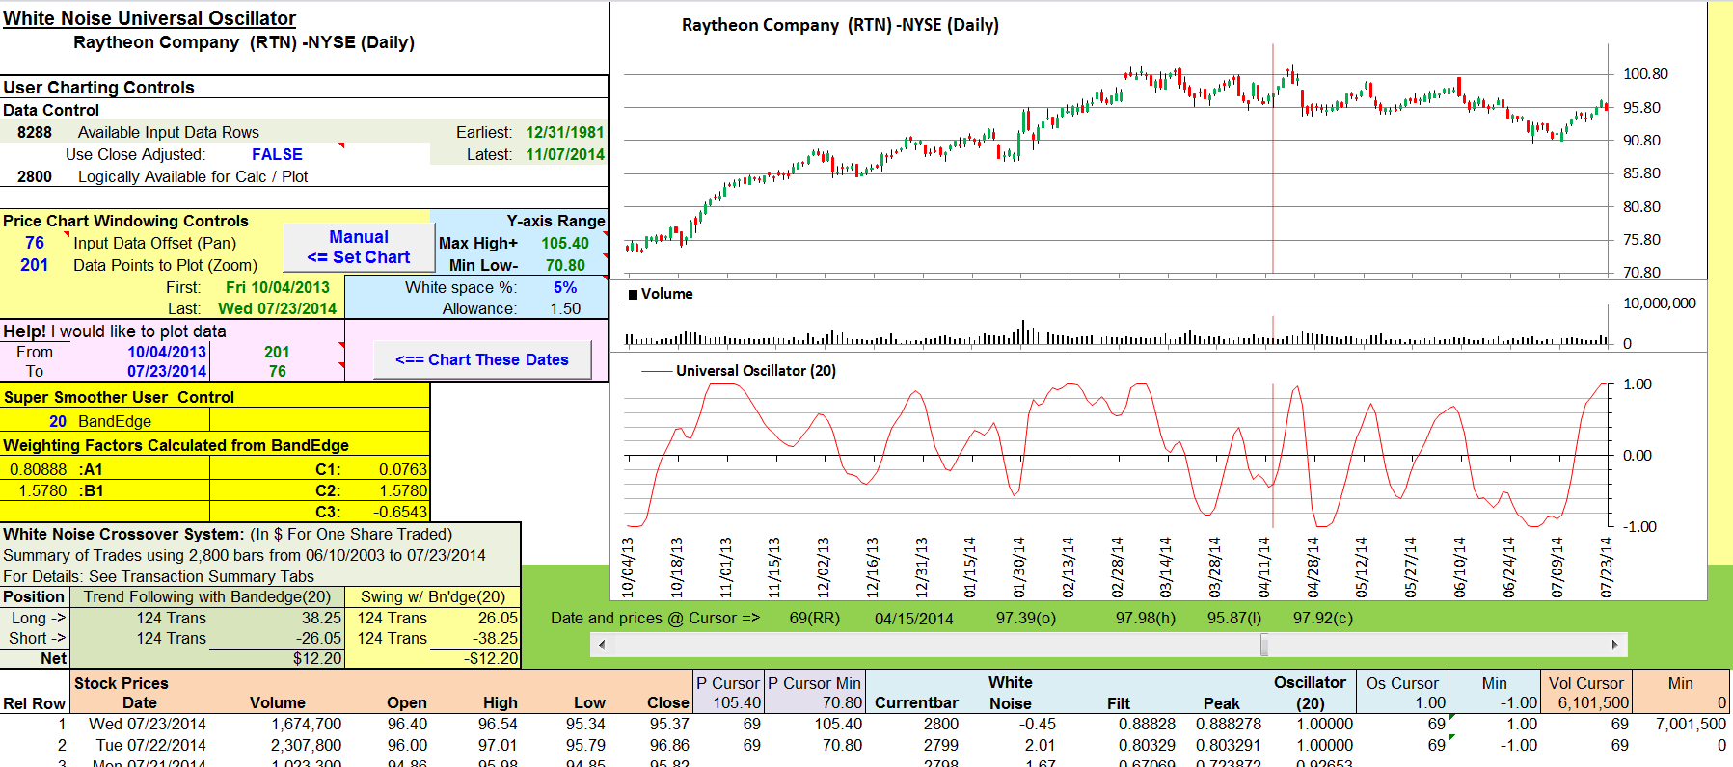The image size is (1733, 767).
Task: Select the 8288 Available Input Data Rows cell
Action: [35, 132]
